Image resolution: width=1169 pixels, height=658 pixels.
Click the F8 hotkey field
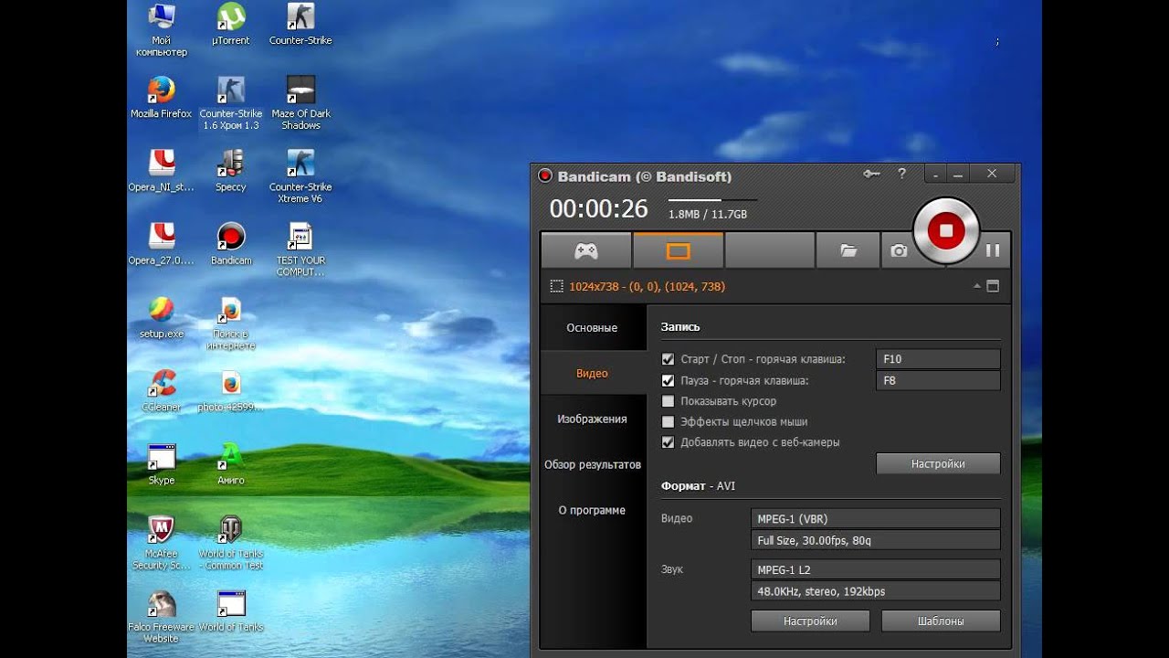938,380
